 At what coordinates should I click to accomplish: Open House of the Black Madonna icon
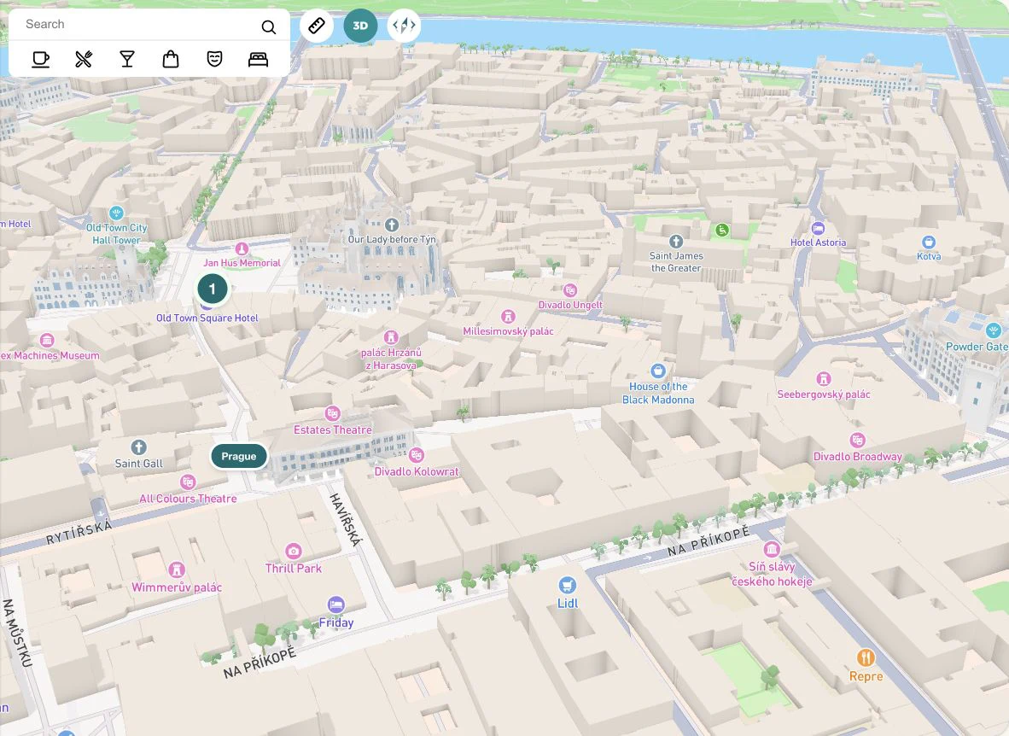(x=657, y=371)
